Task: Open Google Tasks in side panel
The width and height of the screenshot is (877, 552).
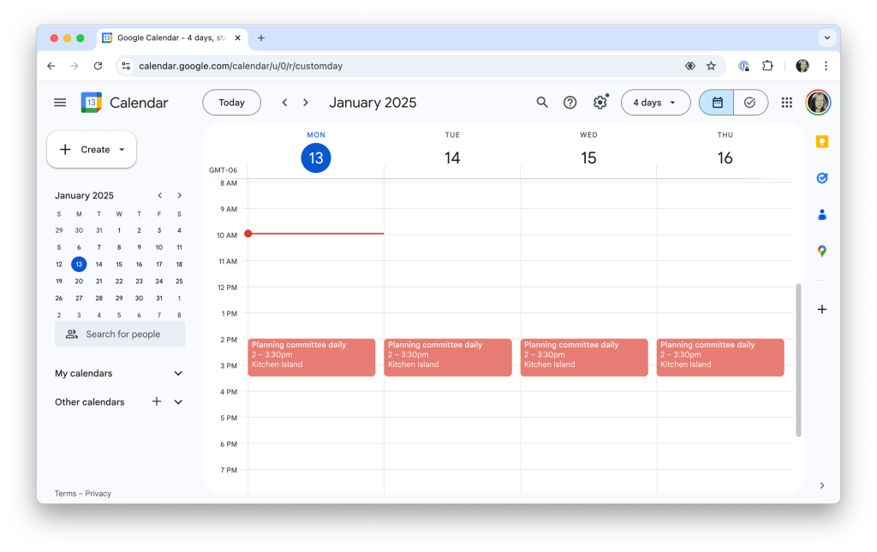Action: [x=822, y=178]
